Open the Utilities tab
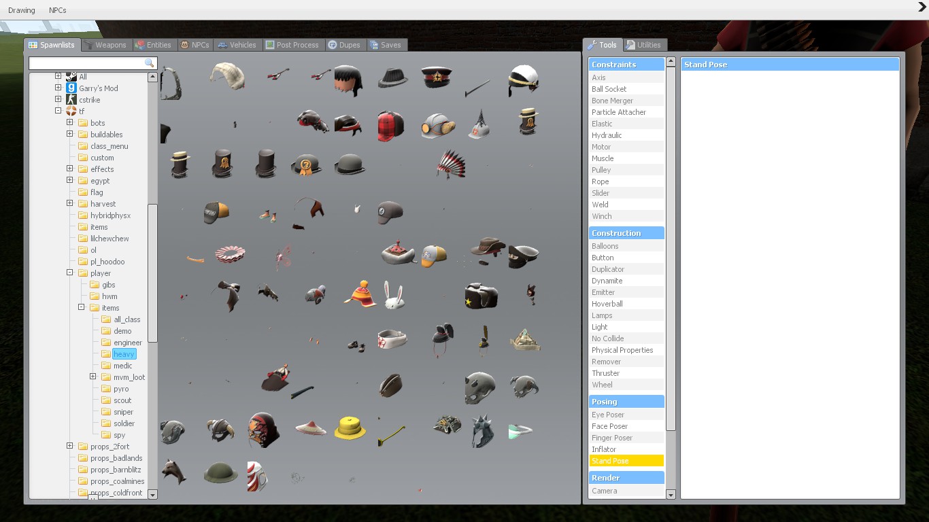Image resolution: width=929 pixels, height=522 pixels. coord(643,45)
